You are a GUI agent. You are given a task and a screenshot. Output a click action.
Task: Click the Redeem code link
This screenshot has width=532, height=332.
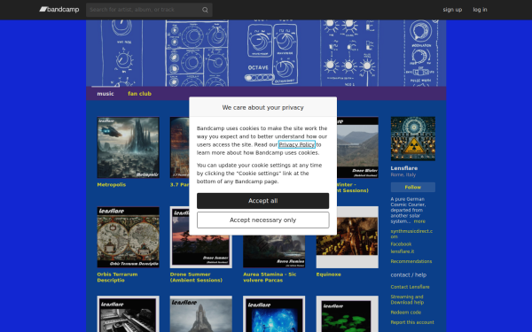(405, 313)
